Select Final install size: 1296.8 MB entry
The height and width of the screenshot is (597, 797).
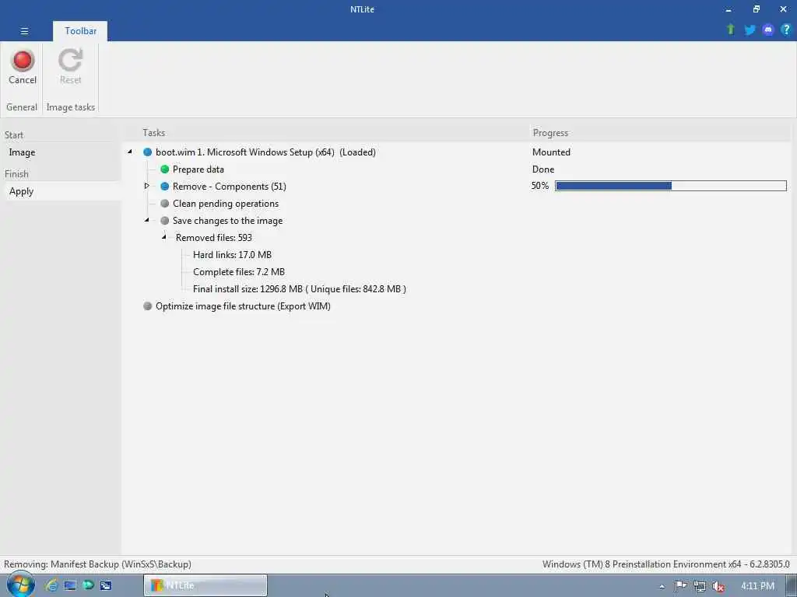[300, 289]
